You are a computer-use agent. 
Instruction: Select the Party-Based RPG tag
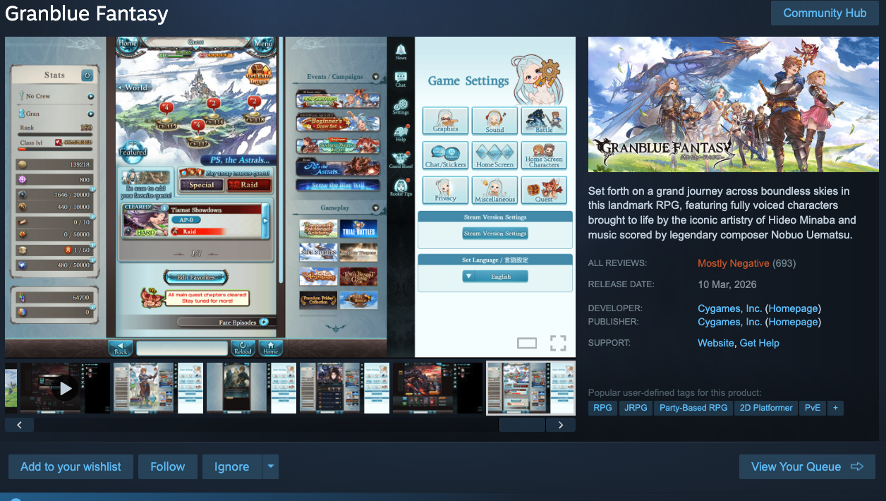[x=693, y=408]
